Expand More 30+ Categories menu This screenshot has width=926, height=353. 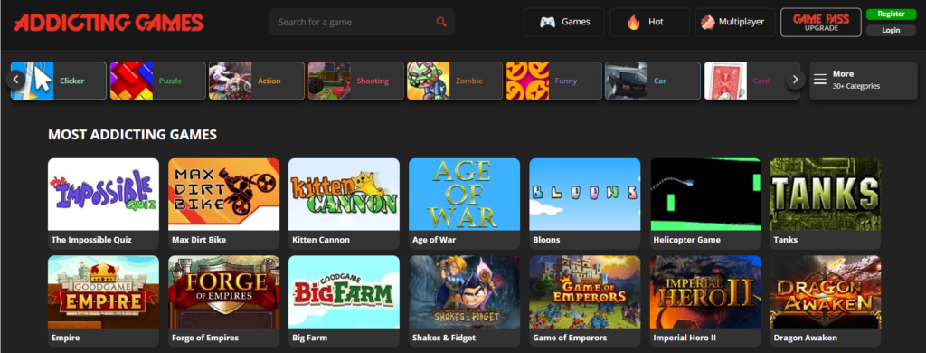(863, 81)
